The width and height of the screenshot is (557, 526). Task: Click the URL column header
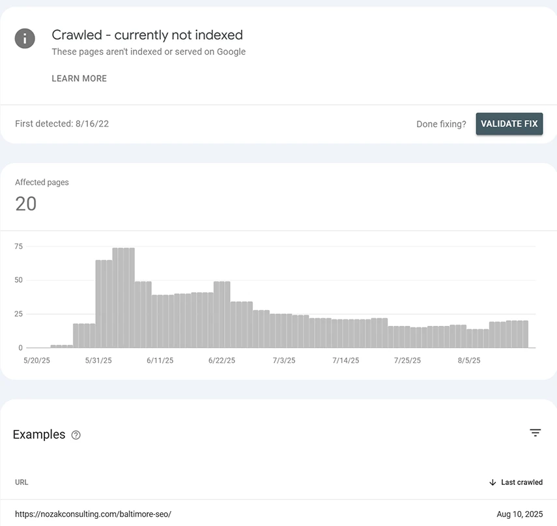tap(21, 482)
